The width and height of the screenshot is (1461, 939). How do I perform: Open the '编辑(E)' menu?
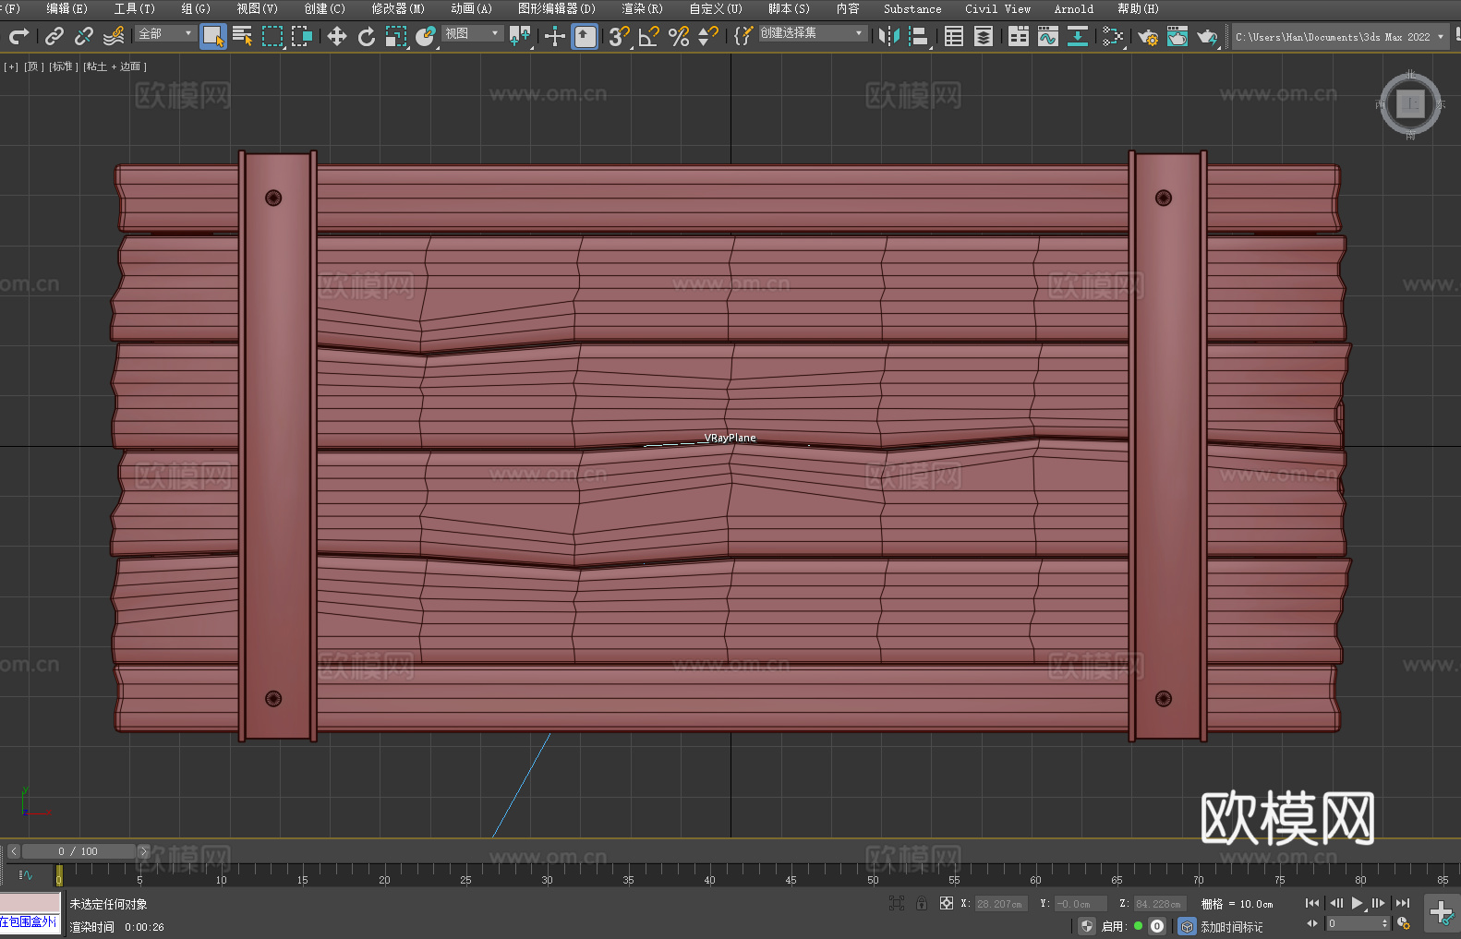pos(66,8)
